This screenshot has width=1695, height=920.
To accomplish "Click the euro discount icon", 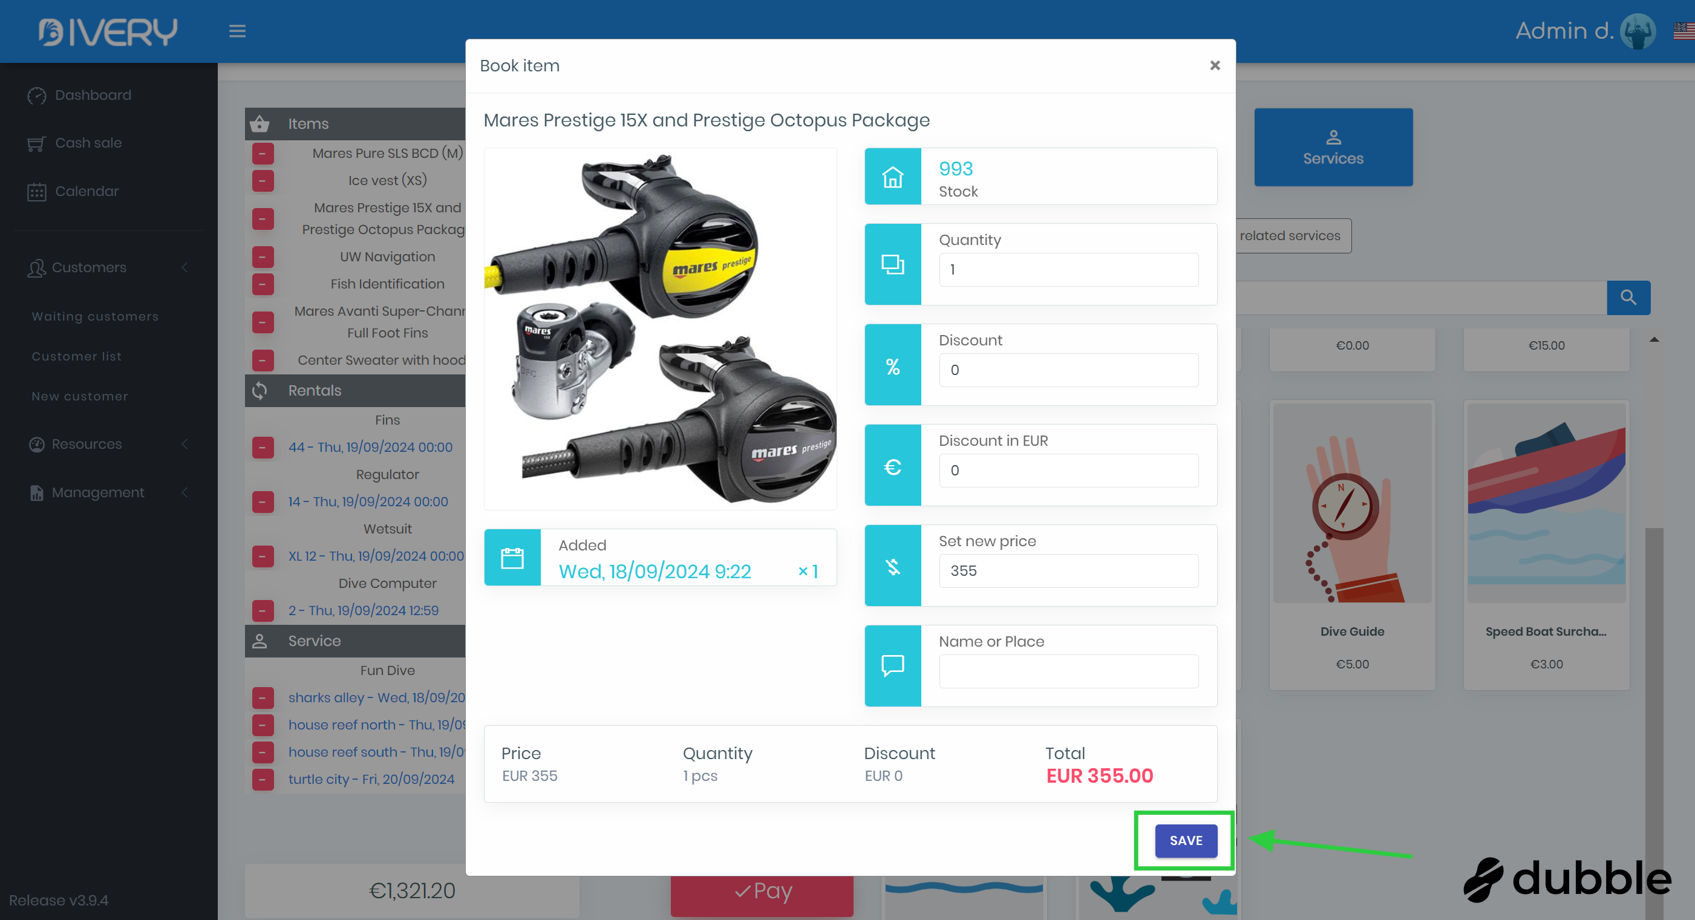I will tap(892, 466).
